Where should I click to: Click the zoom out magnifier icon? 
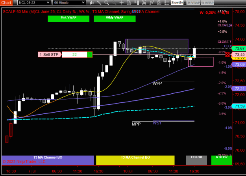[x=114, y=3]
